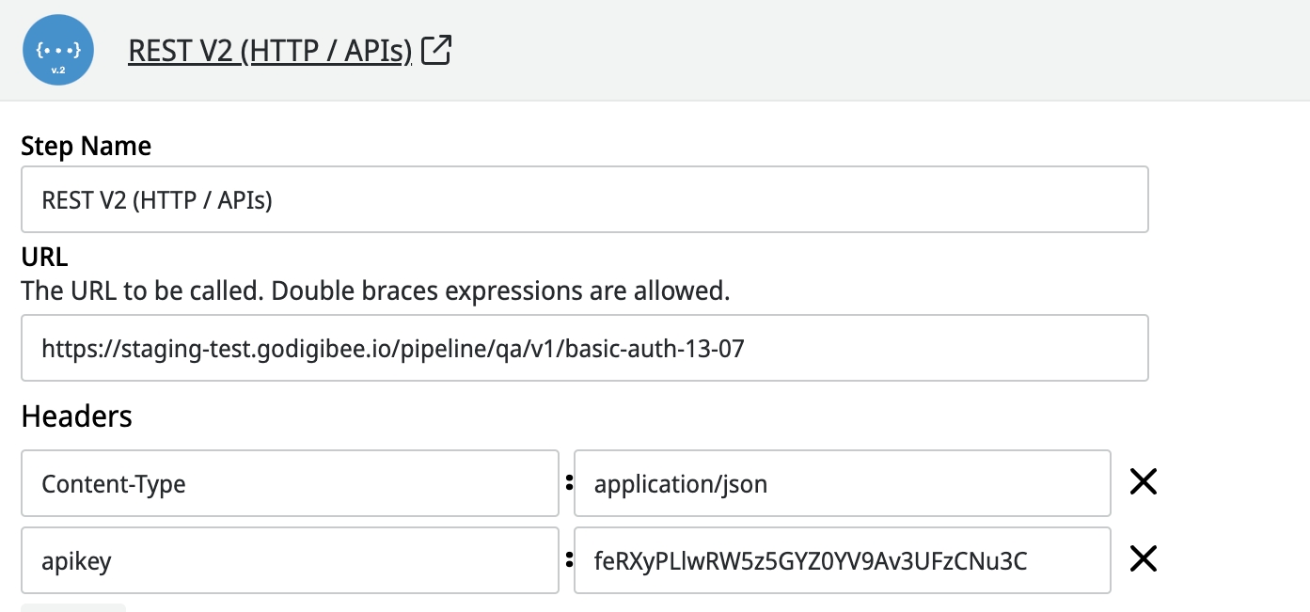Click into the URL input field
The height and width of the screenshot is (612, 1310).
point(584,349)
